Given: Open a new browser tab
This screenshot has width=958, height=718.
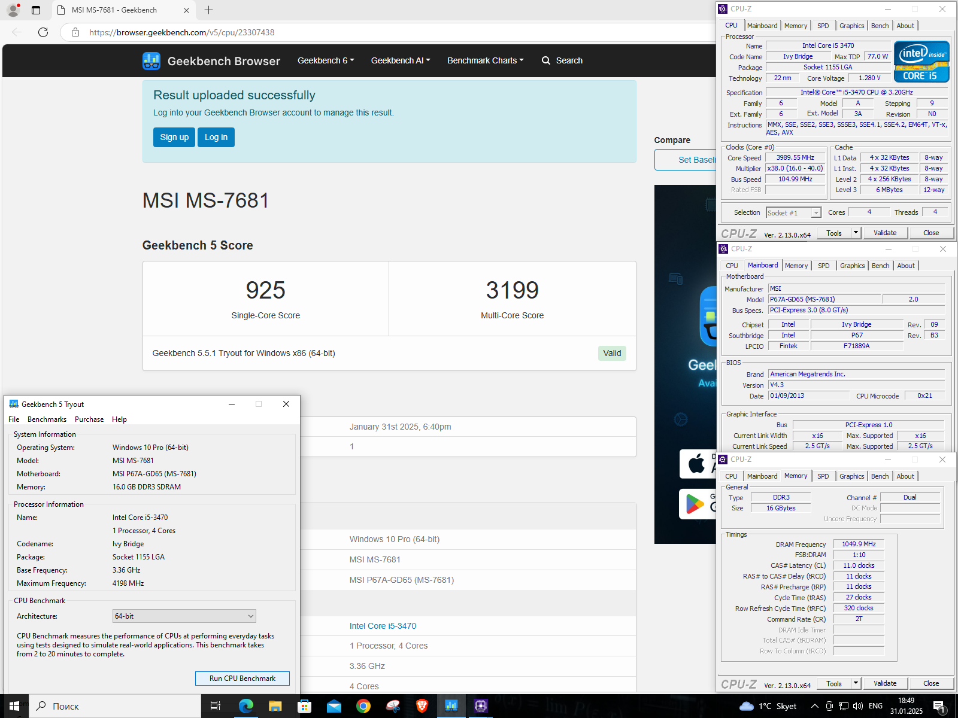Looking at the screenshot, I should tap(208, 10).
